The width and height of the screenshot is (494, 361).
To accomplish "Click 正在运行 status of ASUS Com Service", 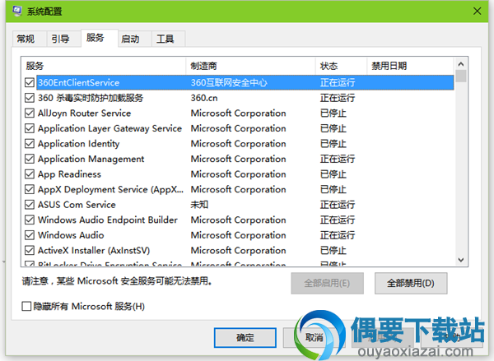I will tap(338, 205).
